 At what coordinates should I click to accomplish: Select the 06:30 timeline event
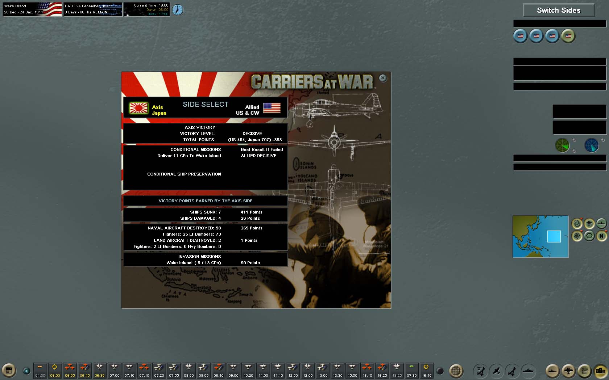click(100, 371)
